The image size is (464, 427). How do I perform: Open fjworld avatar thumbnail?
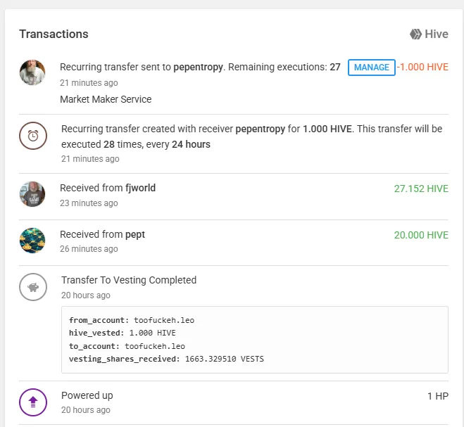click(x=32, y=194)
